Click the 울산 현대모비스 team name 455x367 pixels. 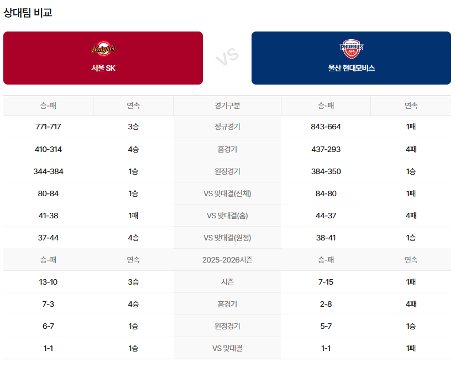pos(351,68)
